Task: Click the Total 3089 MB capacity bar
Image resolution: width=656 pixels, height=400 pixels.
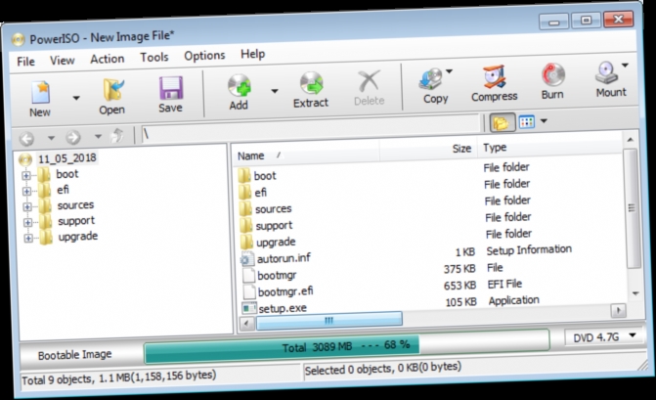Action: click(x=346, y=345)
